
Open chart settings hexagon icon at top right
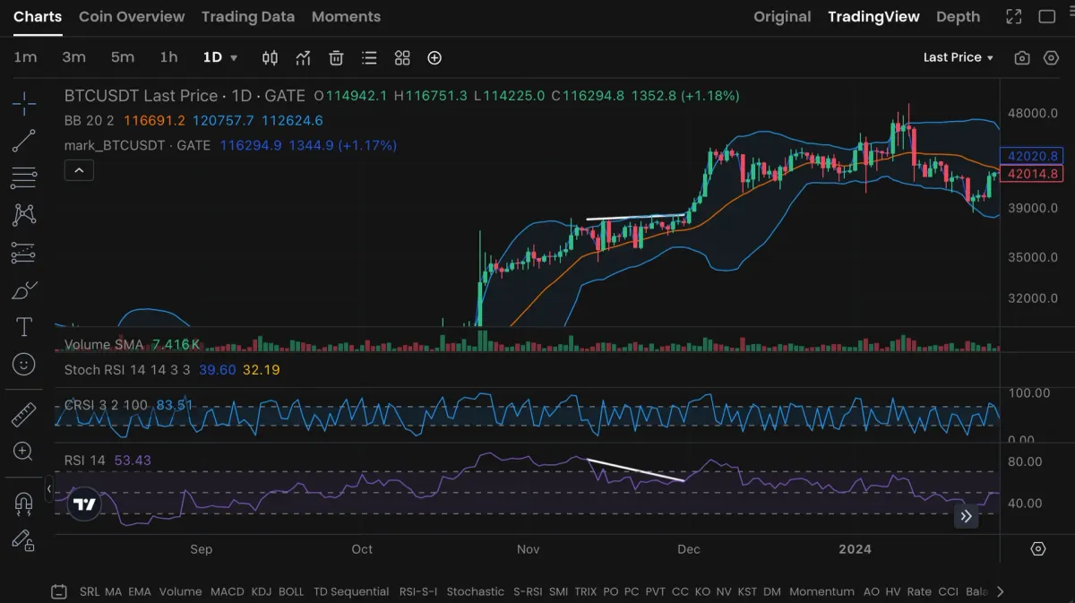[1052, 57]
